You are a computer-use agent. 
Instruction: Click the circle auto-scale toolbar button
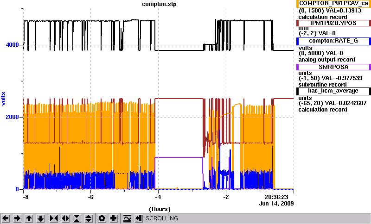pos(102,218)
